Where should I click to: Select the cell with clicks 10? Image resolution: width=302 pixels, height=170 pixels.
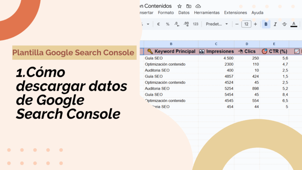point(247,70)
